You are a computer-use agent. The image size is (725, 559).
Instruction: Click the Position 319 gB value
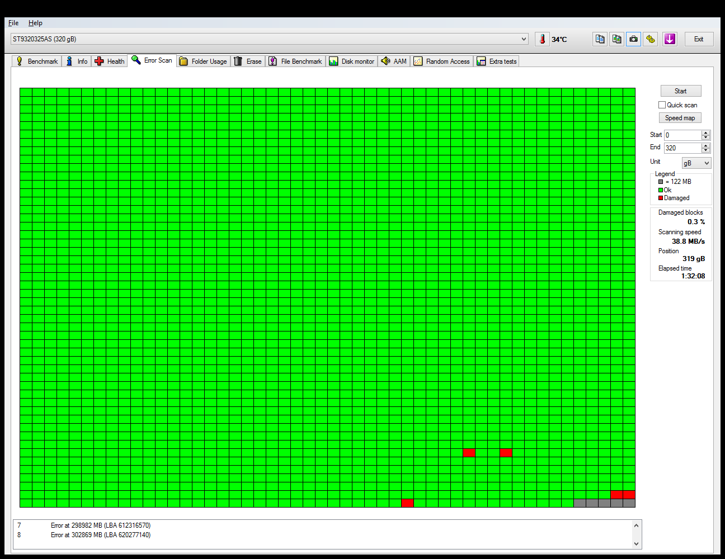(694, 259)
